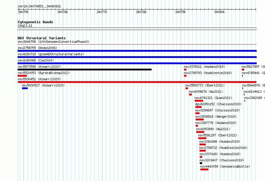The height and width of the screenshot is (181, 265).
Task: Open the nsv4765441 variant label
Action: click(253, 73)
